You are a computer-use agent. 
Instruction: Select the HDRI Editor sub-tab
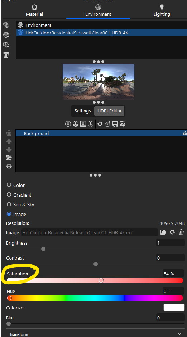(110, 111)
